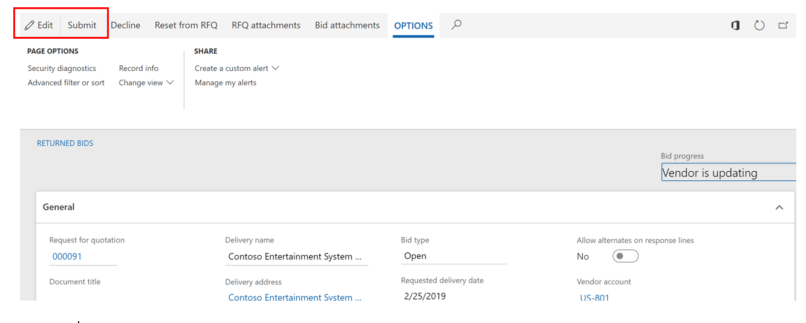Refresh the page with circular arrow icon

click(759, 25)
